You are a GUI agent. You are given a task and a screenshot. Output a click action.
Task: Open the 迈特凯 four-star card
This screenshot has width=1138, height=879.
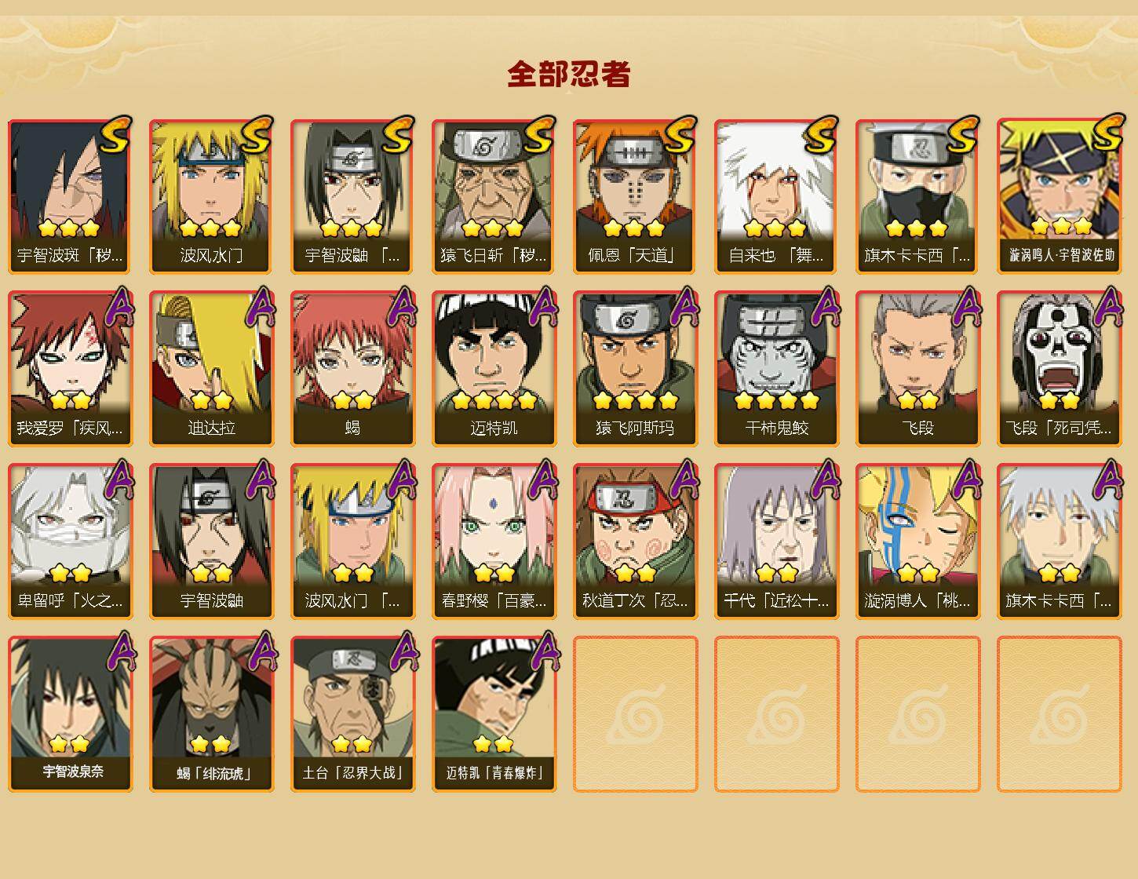[494, 369]
